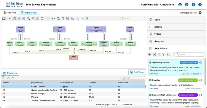Delete selection with the trash icon
The height and width of the screenshot is (108, 207).
(87, 18)
